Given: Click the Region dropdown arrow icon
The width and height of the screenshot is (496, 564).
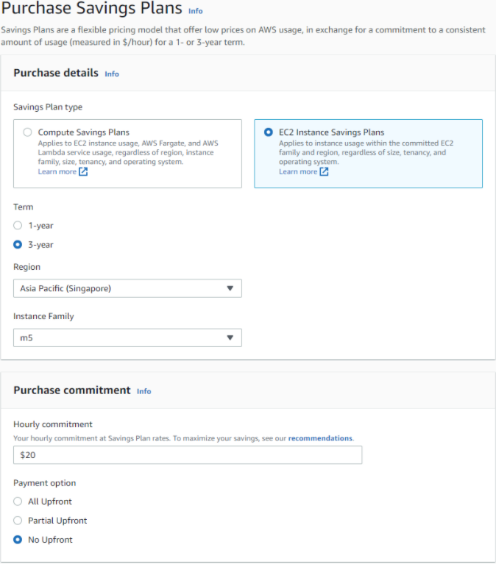Looking at the screenshot, I should (x=230, y=288).
